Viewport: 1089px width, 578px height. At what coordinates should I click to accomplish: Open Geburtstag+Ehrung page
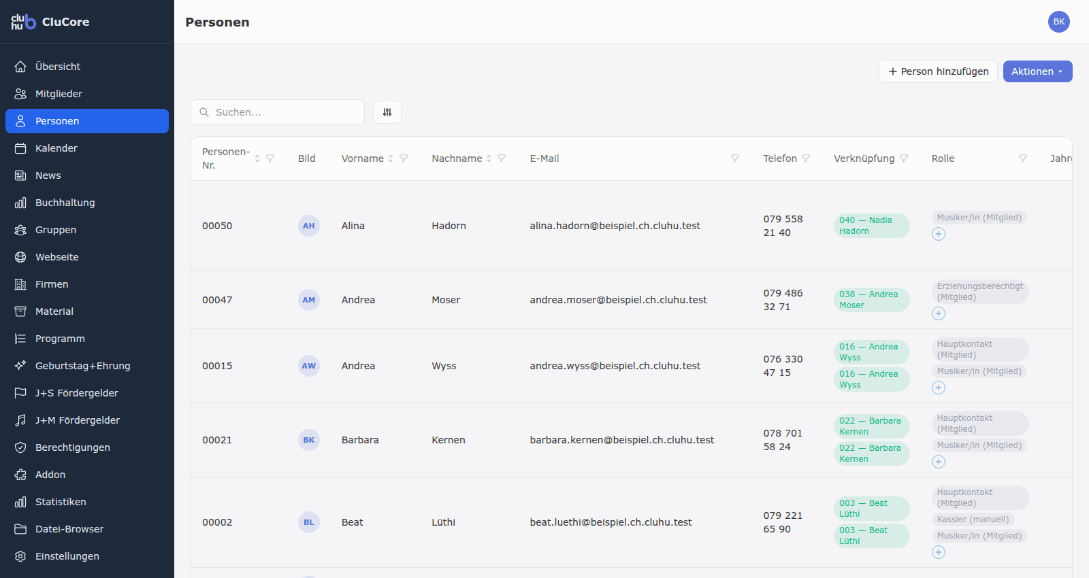[x=87, y=366]
